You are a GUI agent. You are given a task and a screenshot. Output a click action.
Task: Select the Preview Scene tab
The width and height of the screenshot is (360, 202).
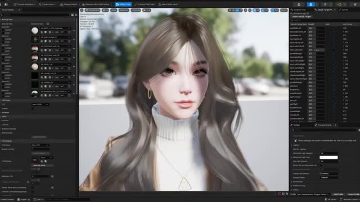(324, 125)
